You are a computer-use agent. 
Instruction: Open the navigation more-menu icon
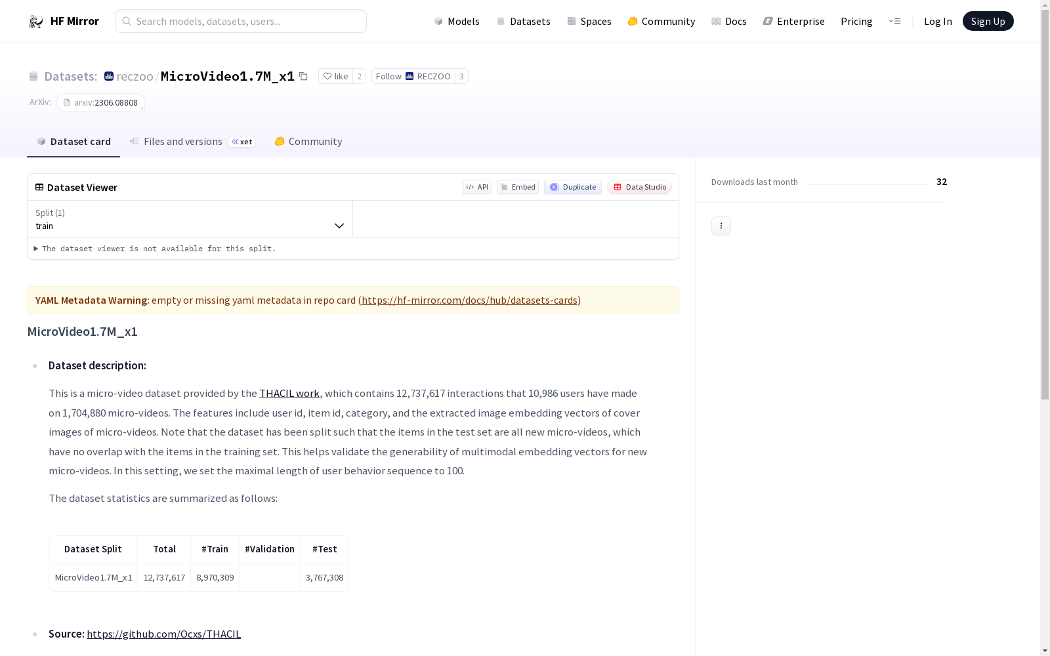pos(894,21)
